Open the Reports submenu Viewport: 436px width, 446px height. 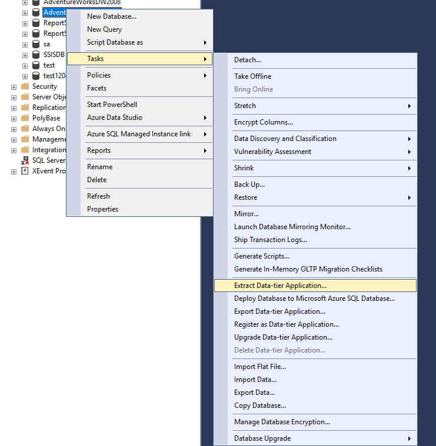click(140, 150)
